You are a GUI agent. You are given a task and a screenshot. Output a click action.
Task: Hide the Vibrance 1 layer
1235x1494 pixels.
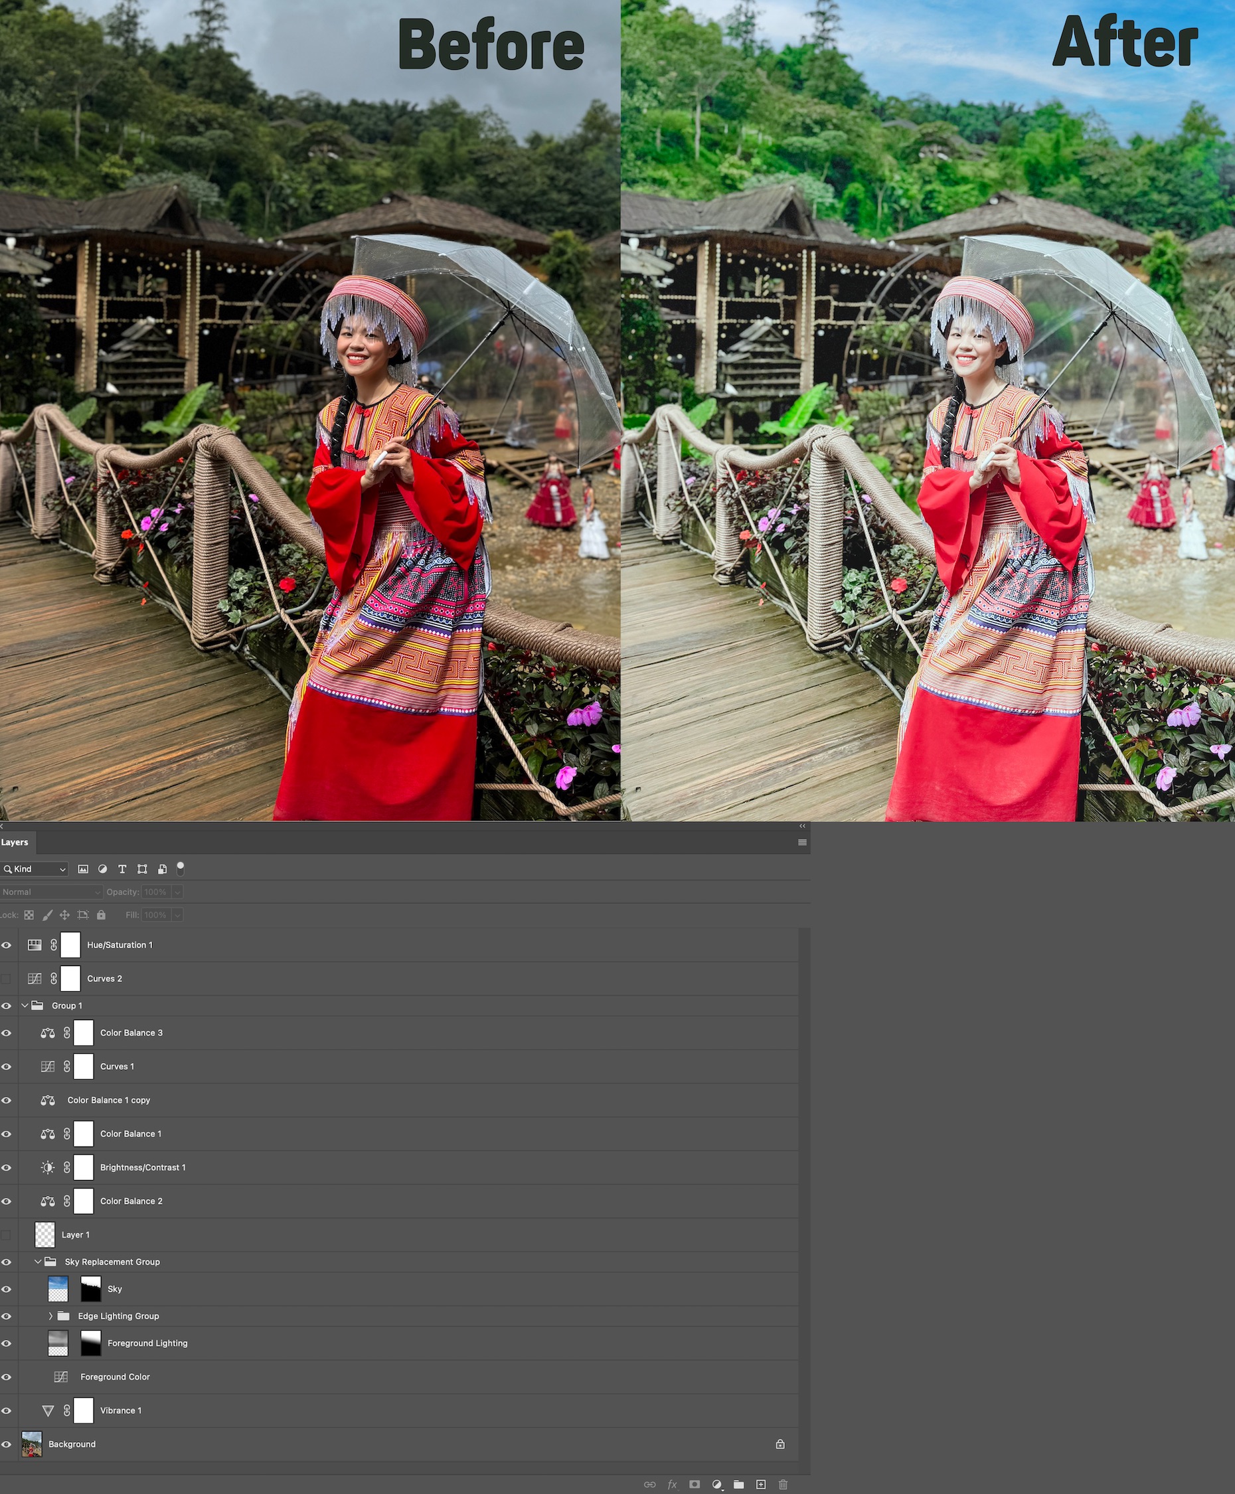point(7,1411)
